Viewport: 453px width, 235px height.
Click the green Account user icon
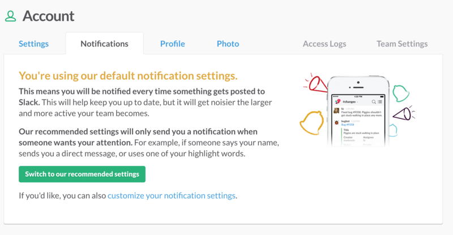click(10, 16)
